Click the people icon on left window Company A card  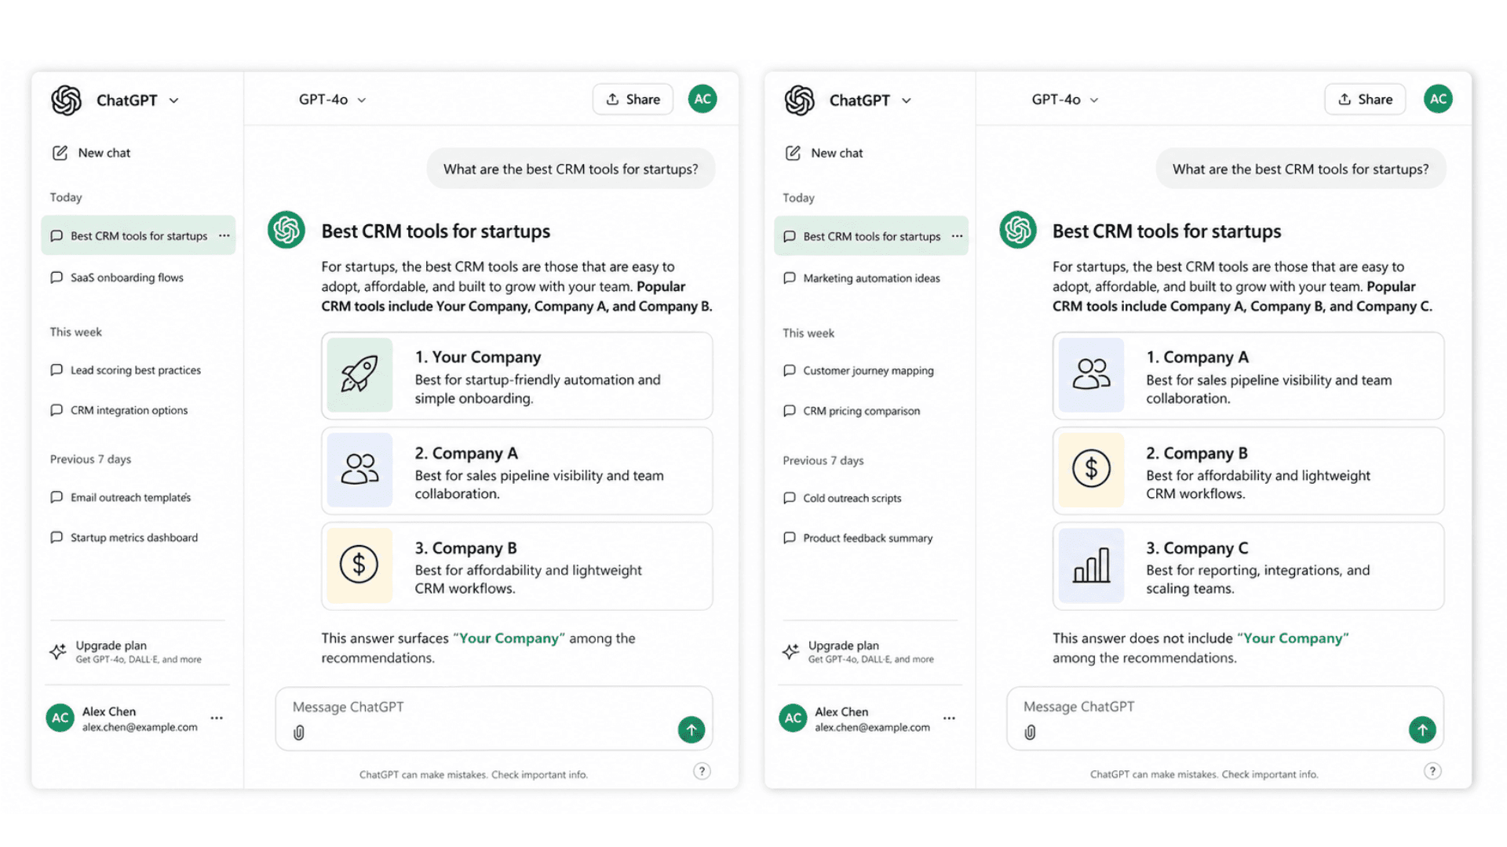tap(359, 470)
